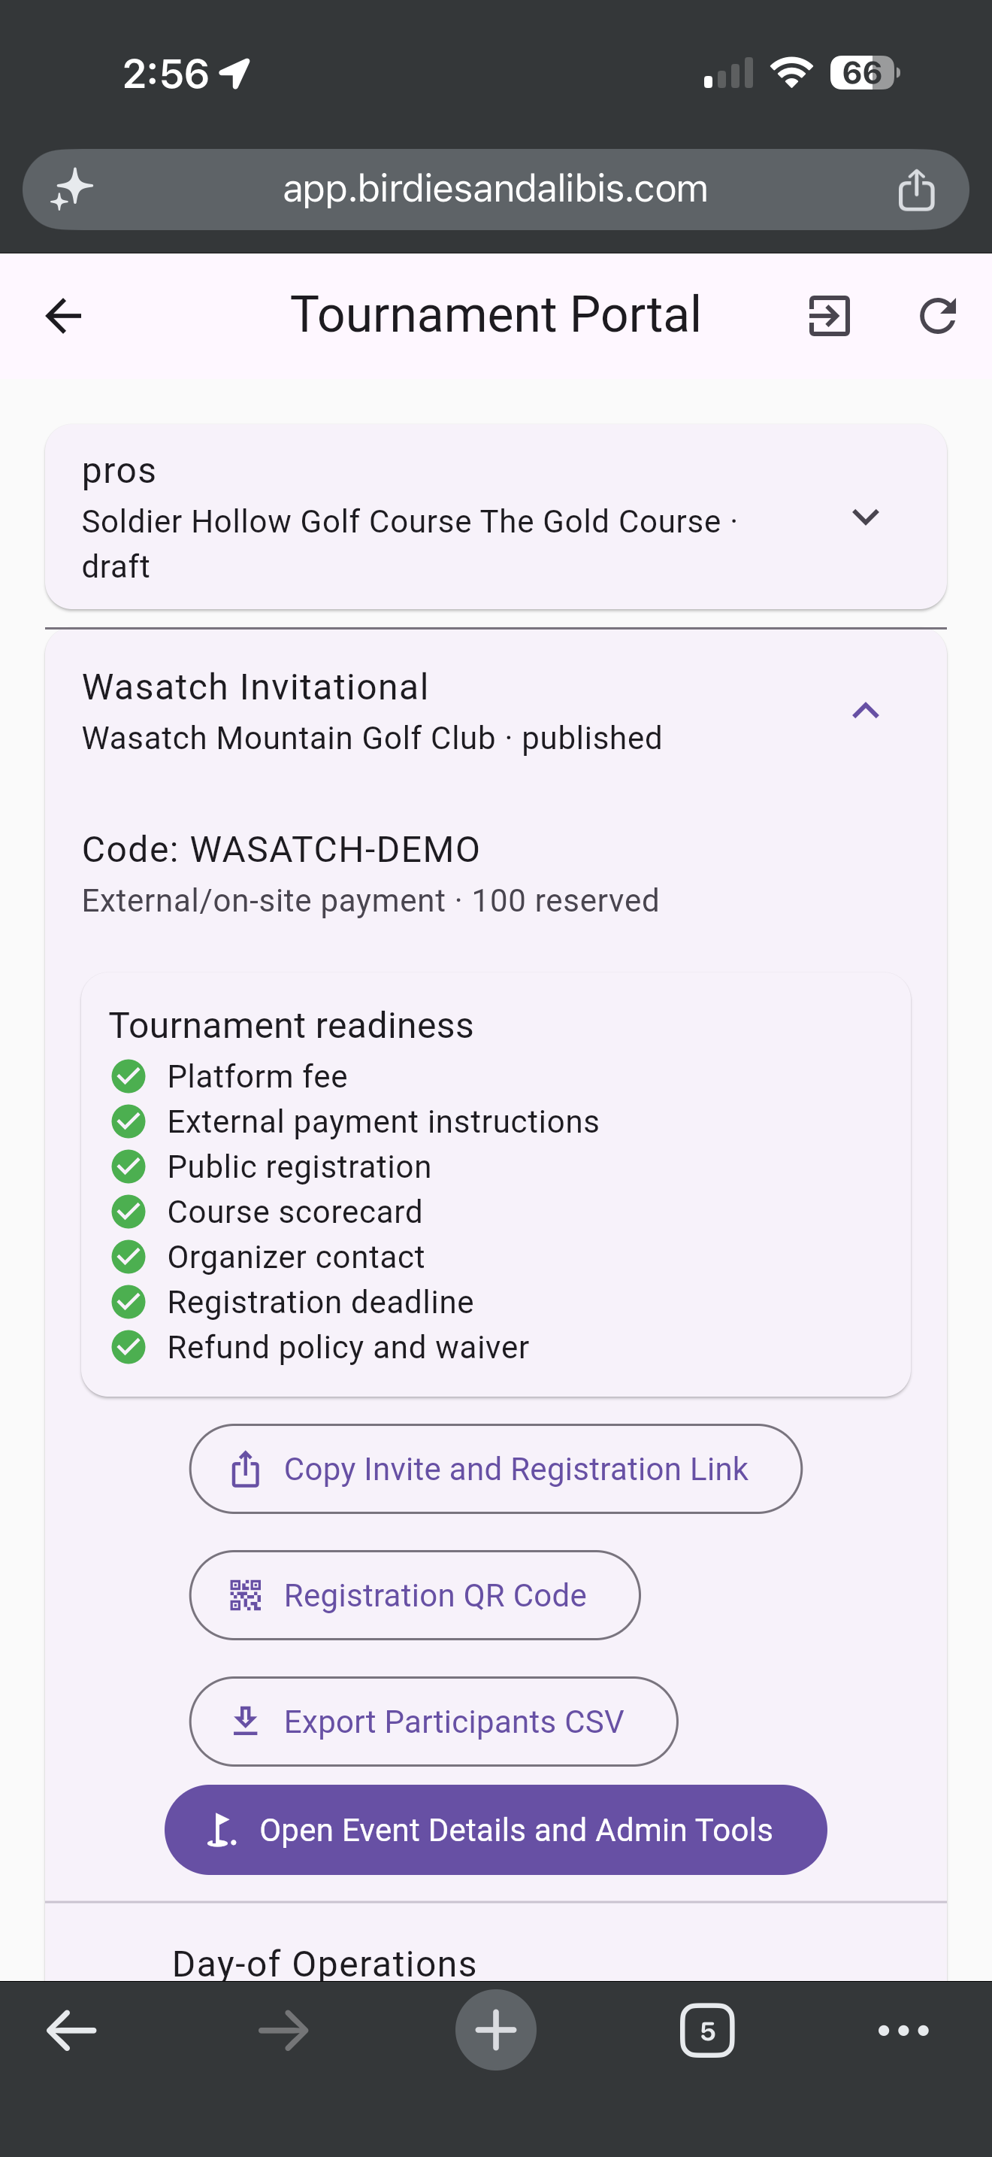The width and height of the screenshot is (992, 2157).
Task: Open the Registration QR Code
Action: point(414,1595)
